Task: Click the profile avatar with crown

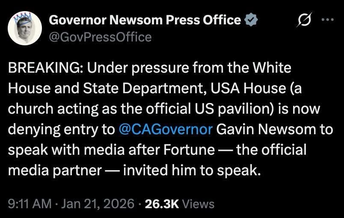Action: click(25, 29)
